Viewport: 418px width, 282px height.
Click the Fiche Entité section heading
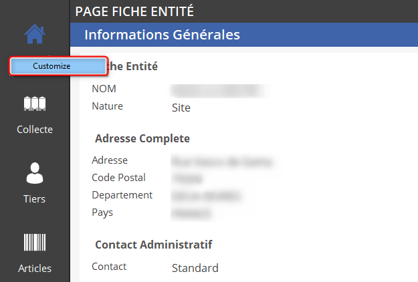tap(132, 66)
